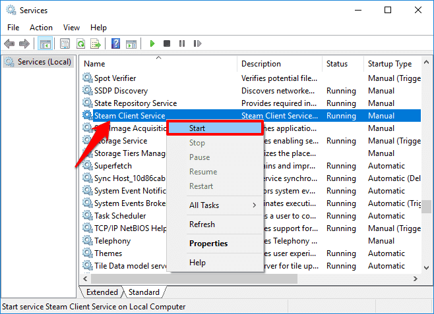Click gear icon next to Spot Verifier
Screen dimensions: 434x314
click(x=88, y=78)
